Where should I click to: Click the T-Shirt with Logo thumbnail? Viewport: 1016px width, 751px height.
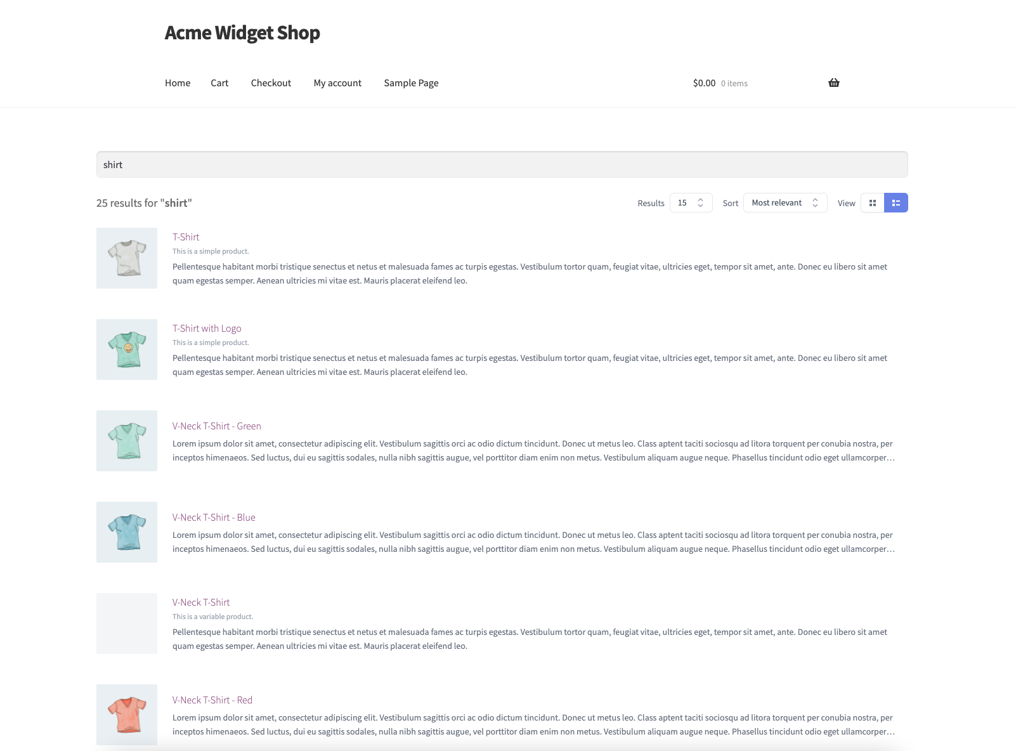coord(127,349)
